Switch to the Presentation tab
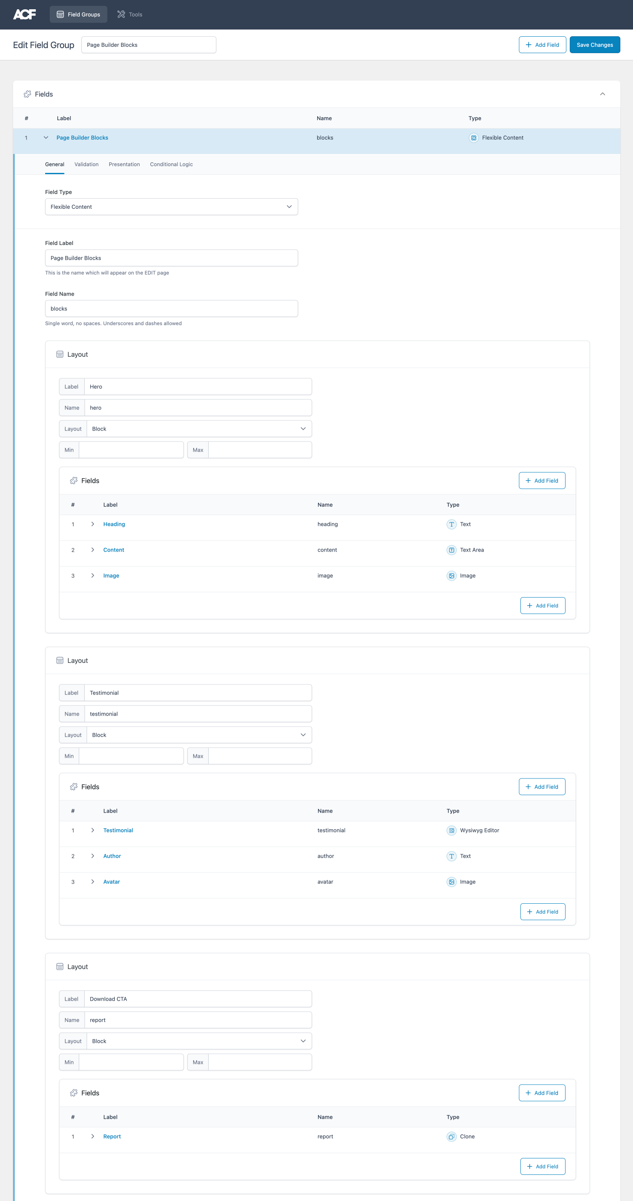The image size is (633, 1201). point(124,164)
